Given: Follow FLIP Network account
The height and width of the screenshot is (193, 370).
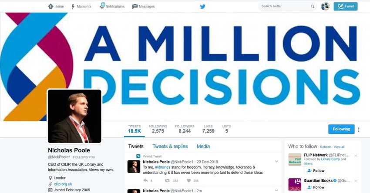Looking at the screenshot, I should click(x=316, y=170).
